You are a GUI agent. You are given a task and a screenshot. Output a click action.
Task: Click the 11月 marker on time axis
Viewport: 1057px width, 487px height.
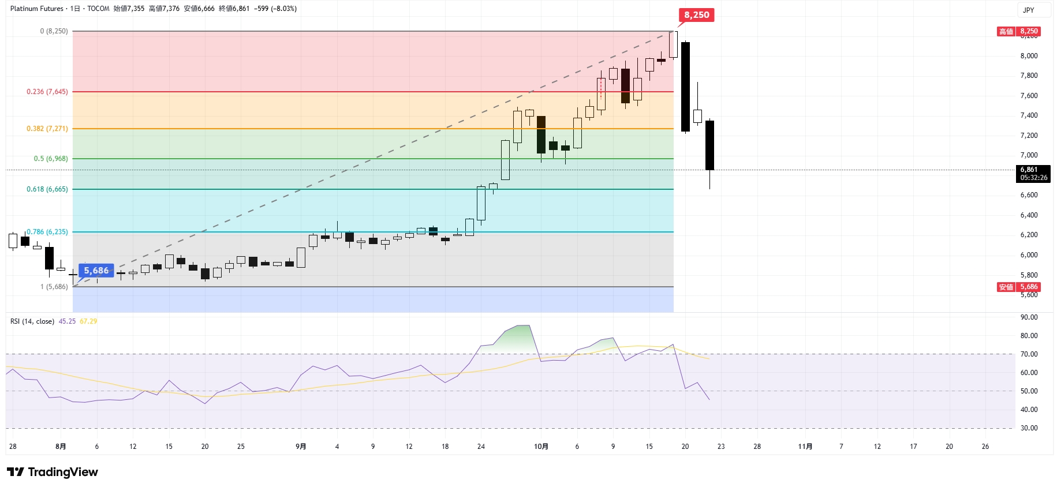point(805,447)
